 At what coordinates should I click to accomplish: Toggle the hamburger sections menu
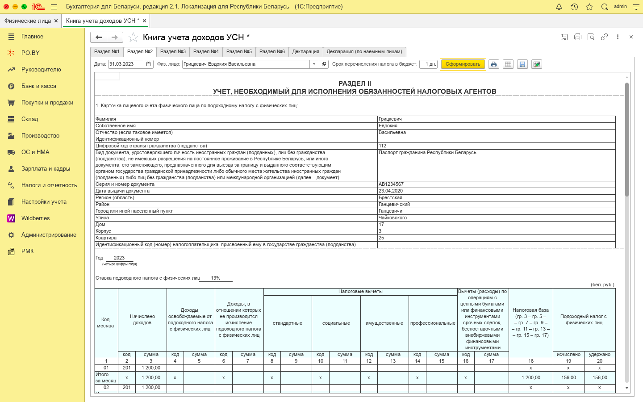pyautogui.click(x=54, y=7)
